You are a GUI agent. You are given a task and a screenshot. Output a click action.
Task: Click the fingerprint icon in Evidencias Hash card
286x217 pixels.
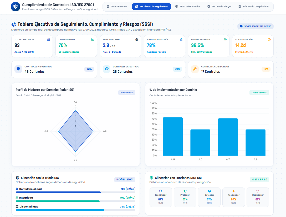tap(225, 40)
